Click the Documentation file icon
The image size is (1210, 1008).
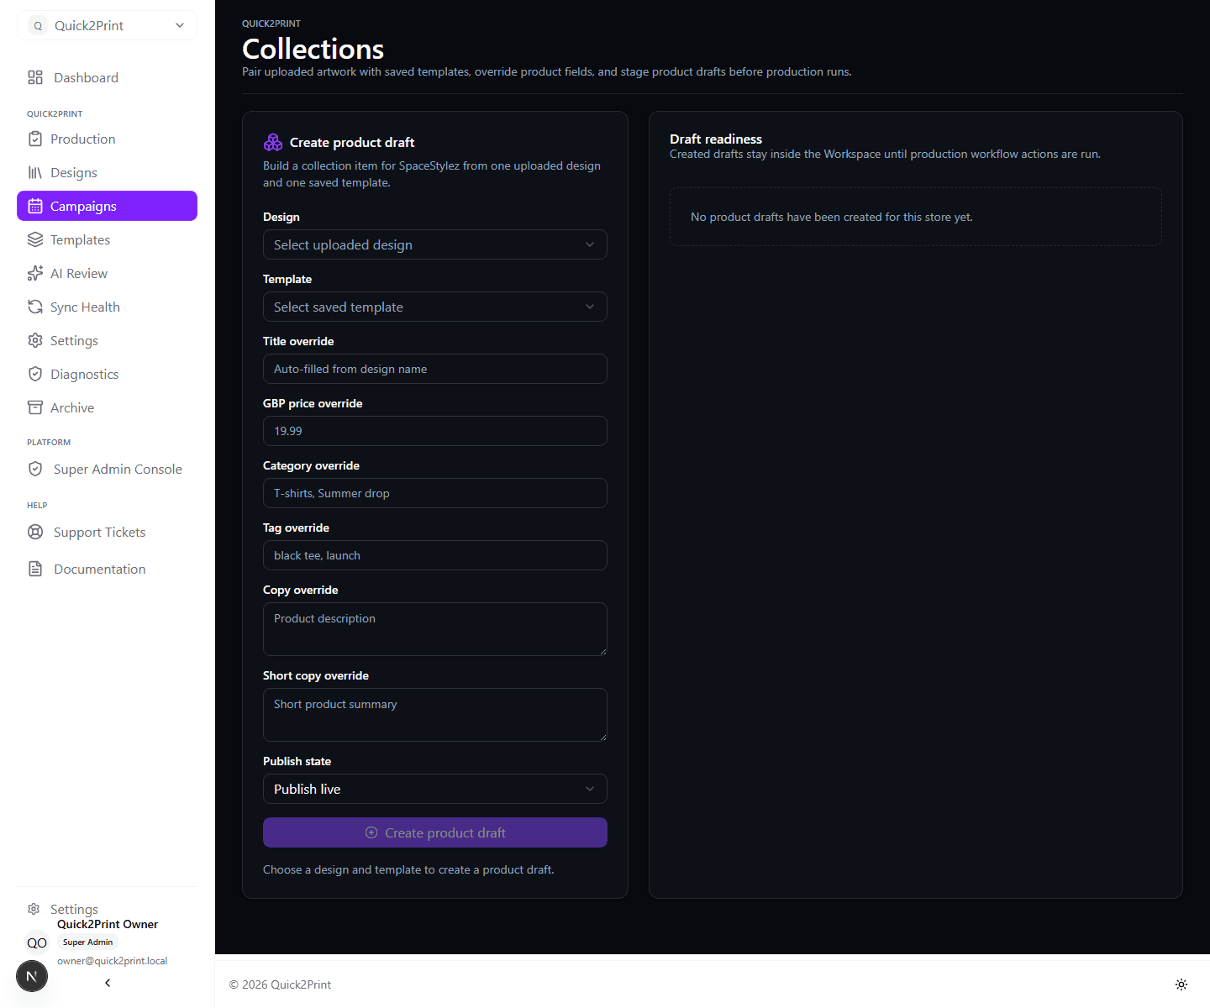coord(35,569)
